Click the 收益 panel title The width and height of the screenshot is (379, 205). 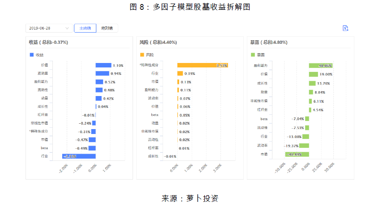point(48,42)
